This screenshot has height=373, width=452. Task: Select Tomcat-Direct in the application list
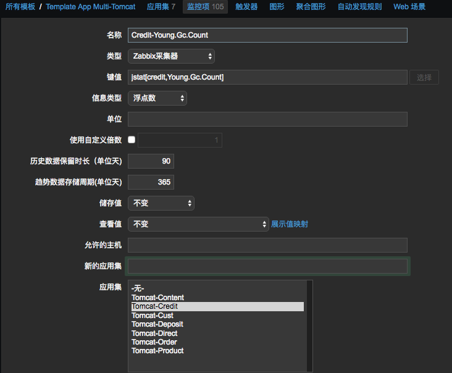click(217, 333)
